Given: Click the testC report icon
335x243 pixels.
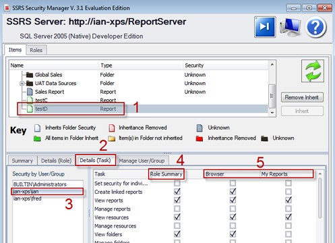Looking at the screenshot, I should [x=30, y=100].
